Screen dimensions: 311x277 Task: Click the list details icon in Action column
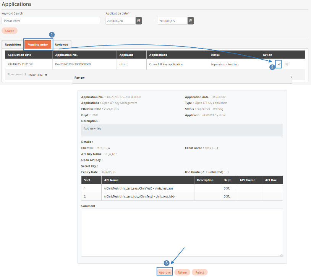click(286, 64)
